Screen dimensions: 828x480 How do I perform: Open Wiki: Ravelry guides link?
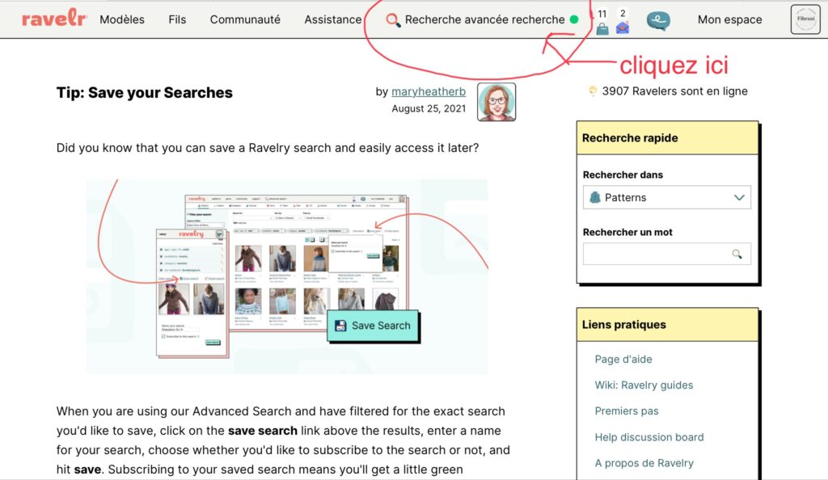(x=644, y=385)
